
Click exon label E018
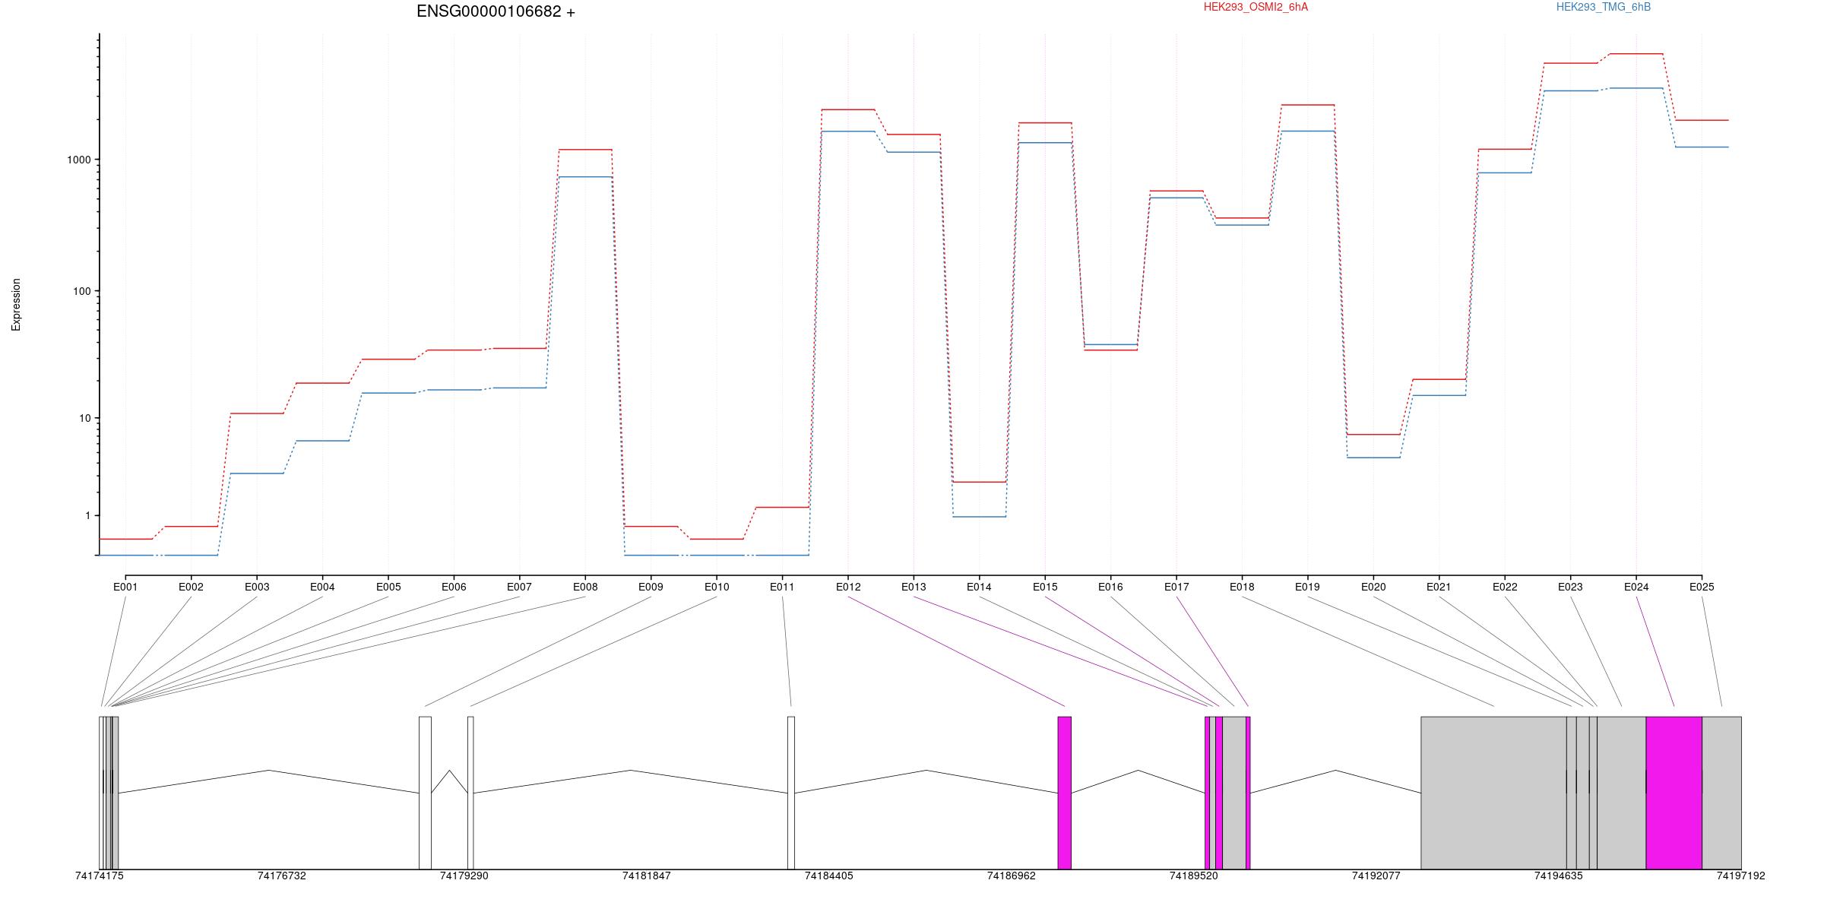pyautogui.click(x=1242, y=587)
